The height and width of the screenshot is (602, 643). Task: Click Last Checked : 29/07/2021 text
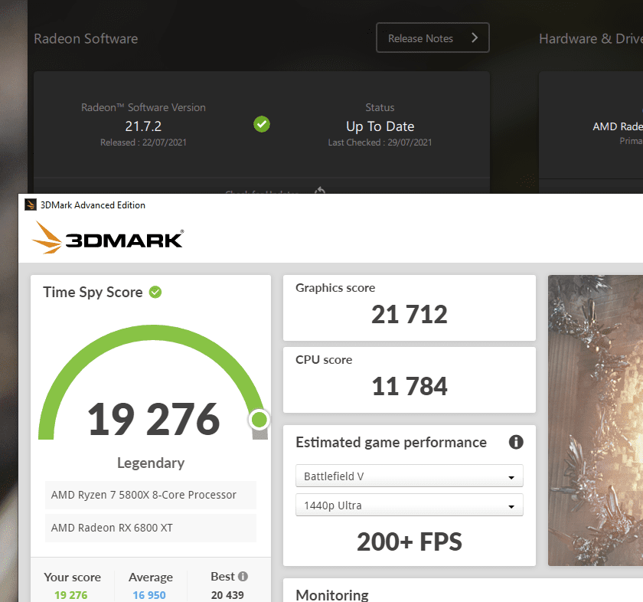coord(380,142)
